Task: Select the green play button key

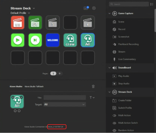Action: click(x=18, y=40)
